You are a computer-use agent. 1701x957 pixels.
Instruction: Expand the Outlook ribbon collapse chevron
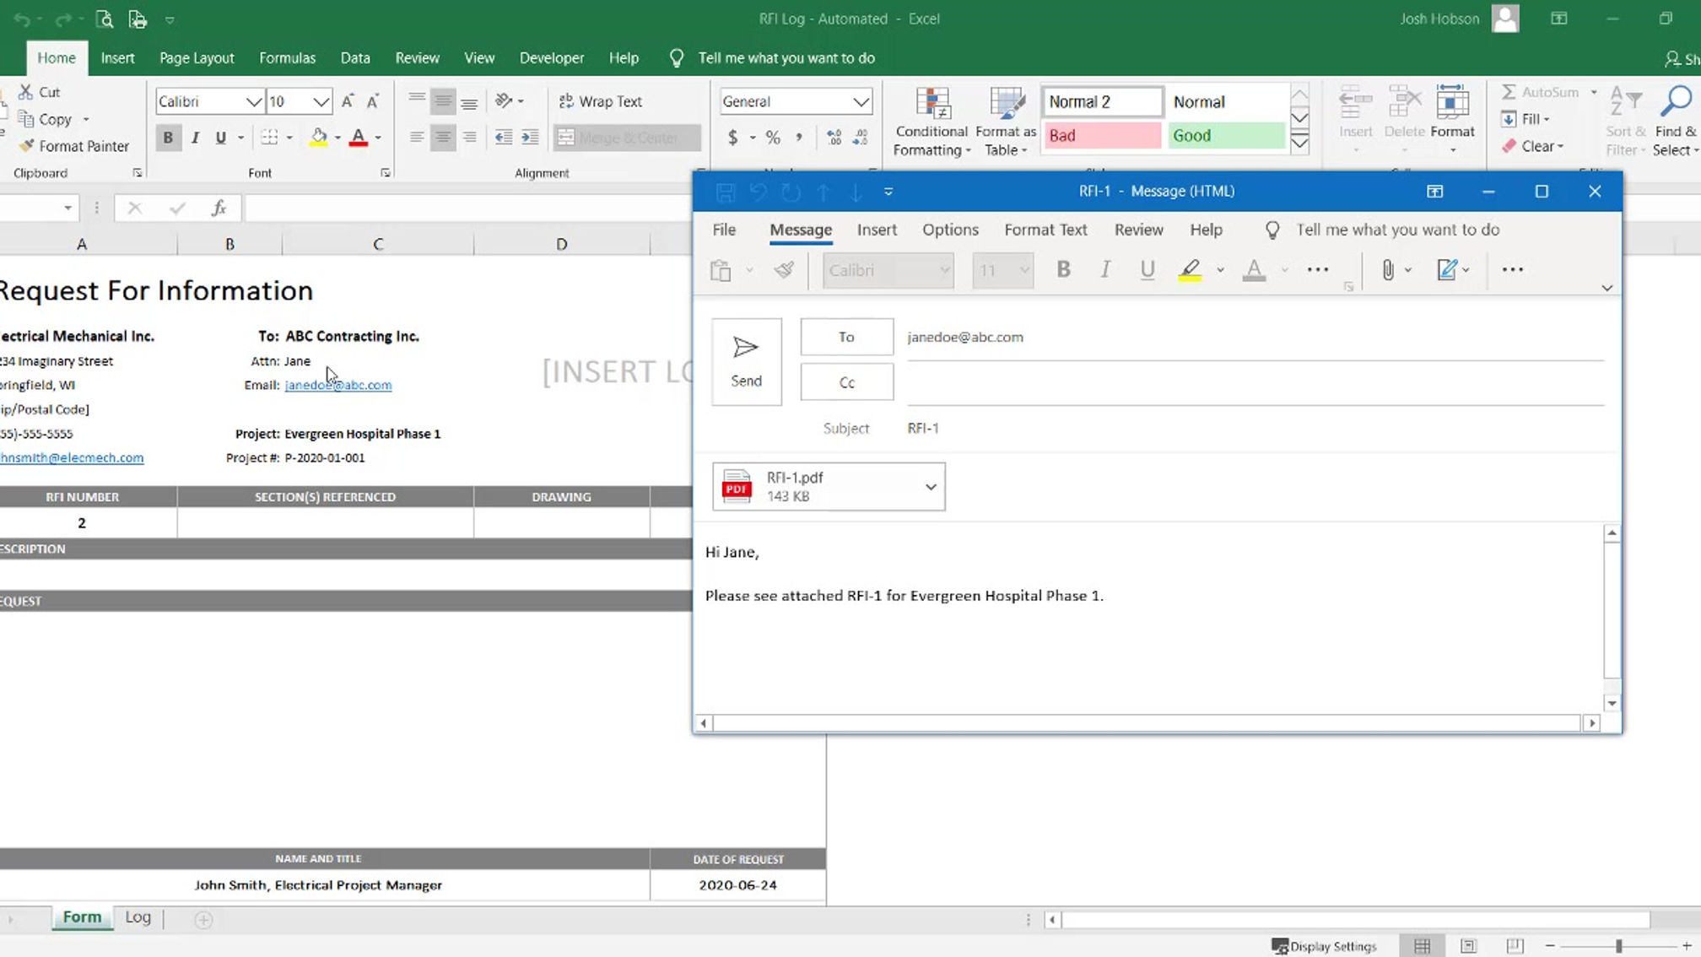(1606, 288)
